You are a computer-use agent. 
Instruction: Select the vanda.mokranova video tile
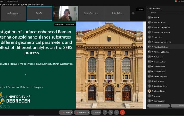[13, 13]
